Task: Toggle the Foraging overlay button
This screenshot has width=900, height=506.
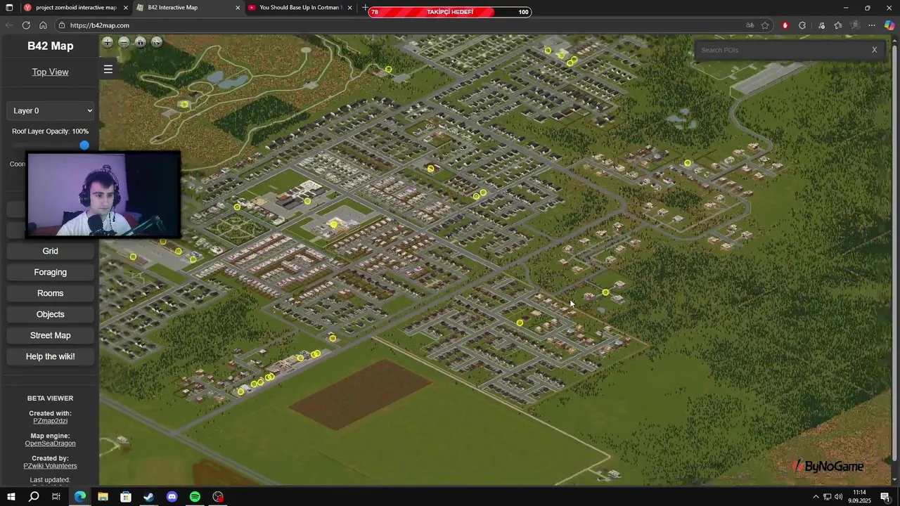Action: pos(50,272)
